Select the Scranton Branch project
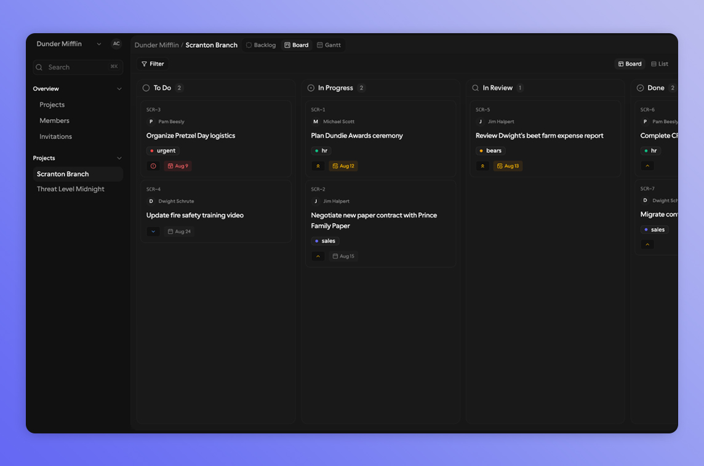 [x=78, y=174]
